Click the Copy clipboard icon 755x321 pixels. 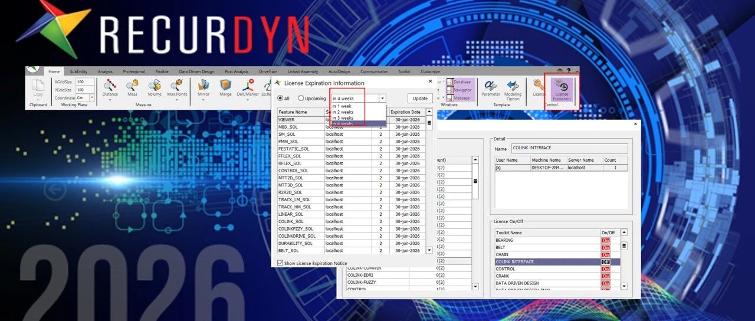(x=38, y=86)
